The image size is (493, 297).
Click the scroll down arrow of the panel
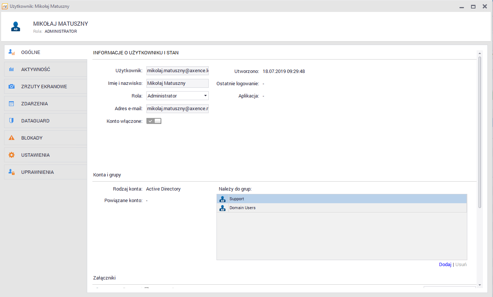click(480, 285)
